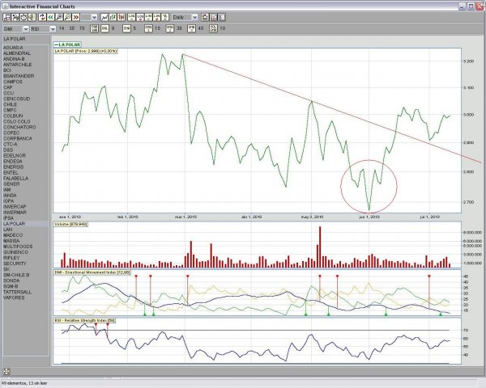486x388 pixels.
Task: Toggle the indicator button beside value 5
Action: (x=126, y=28)
